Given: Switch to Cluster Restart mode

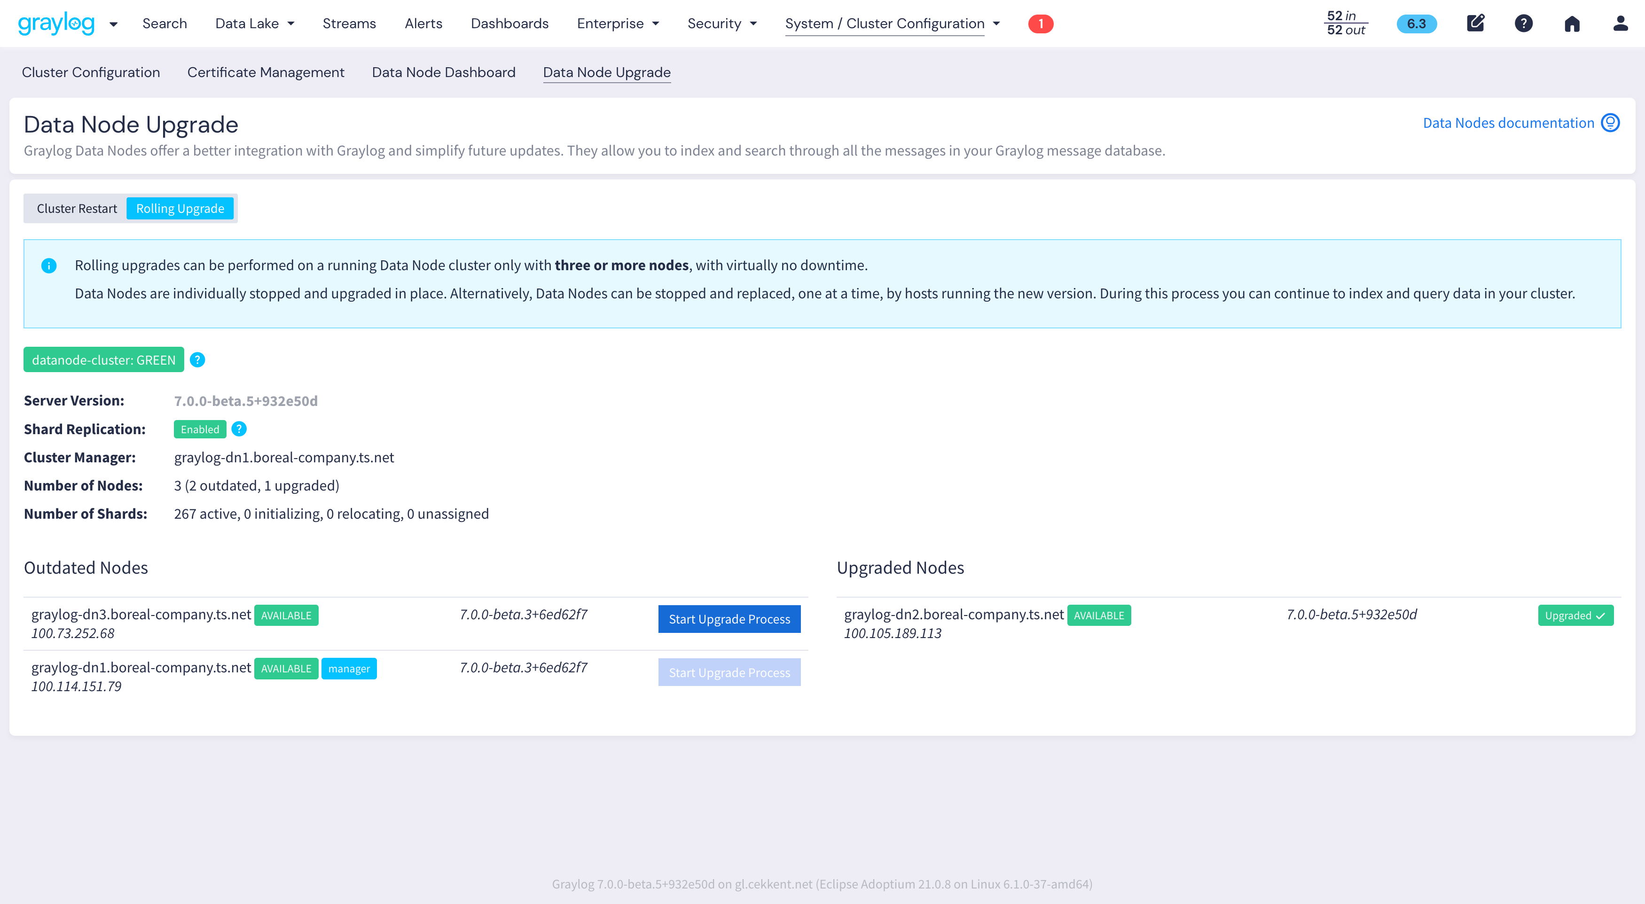Looking at the screenshot, I should tap(77, 209).
